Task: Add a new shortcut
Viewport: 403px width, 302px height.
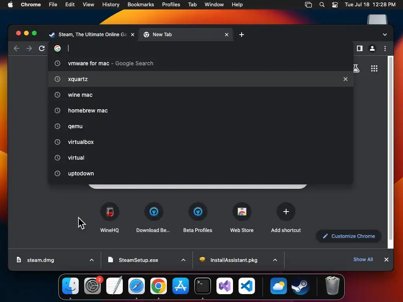Action: [286, 217]
